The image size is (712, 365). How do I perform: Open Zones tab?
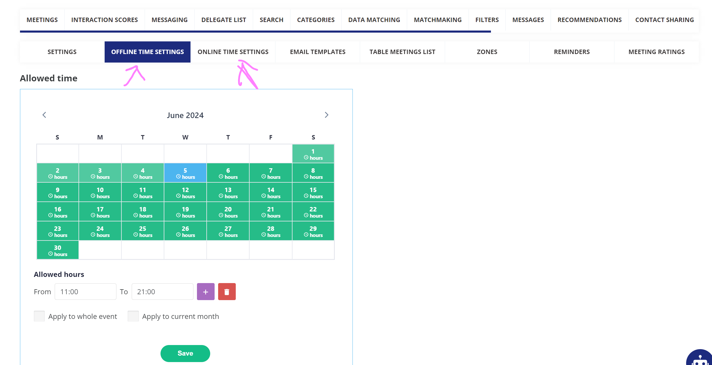pos(487,52)
